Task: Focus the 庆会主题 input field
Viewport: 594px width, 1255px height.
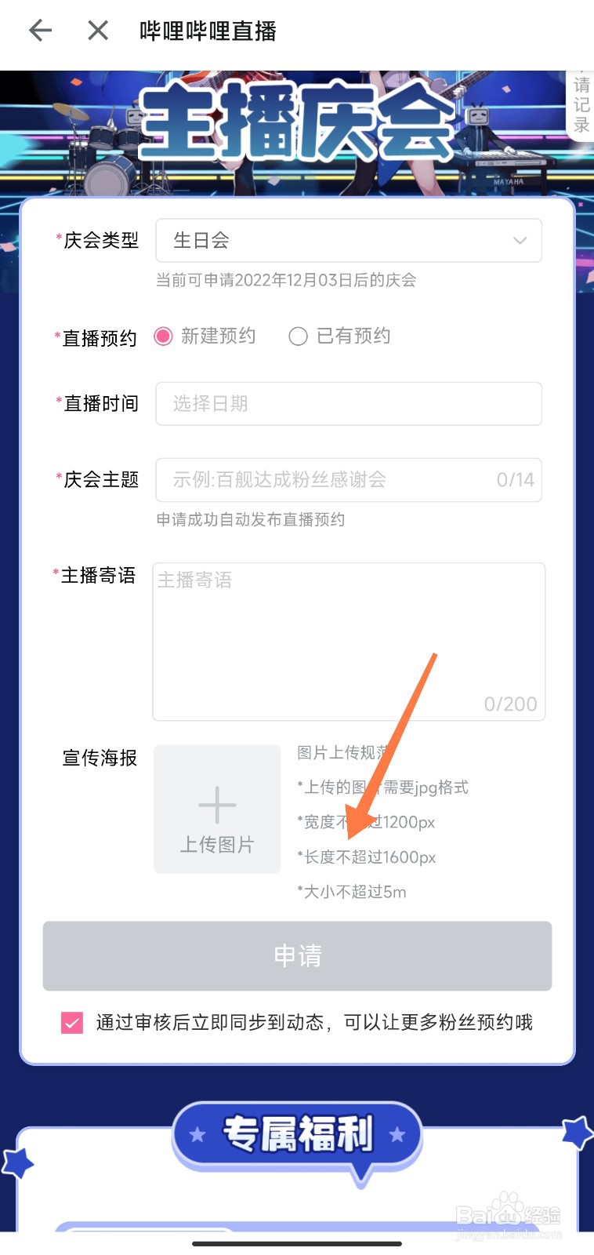Action: point(349,480)
